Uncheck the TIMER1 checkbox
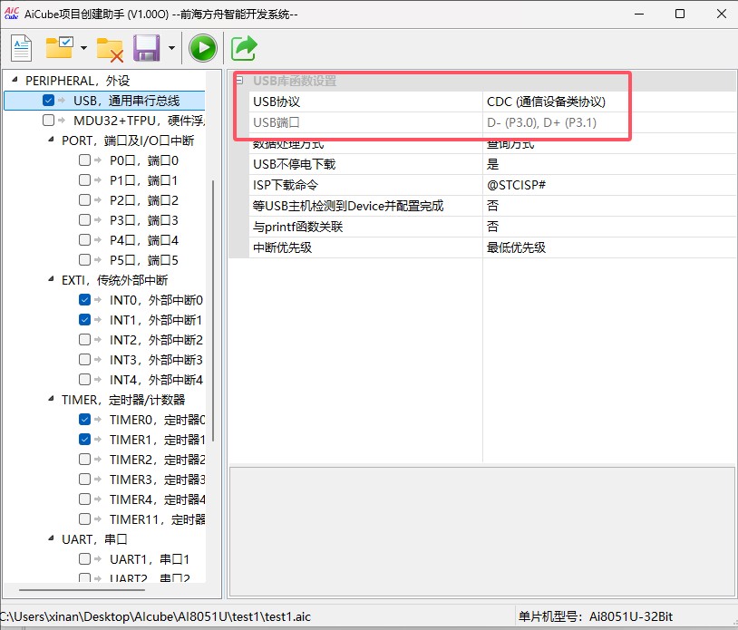Viewport: 738px width, 630px height. [x=84, y=440]
